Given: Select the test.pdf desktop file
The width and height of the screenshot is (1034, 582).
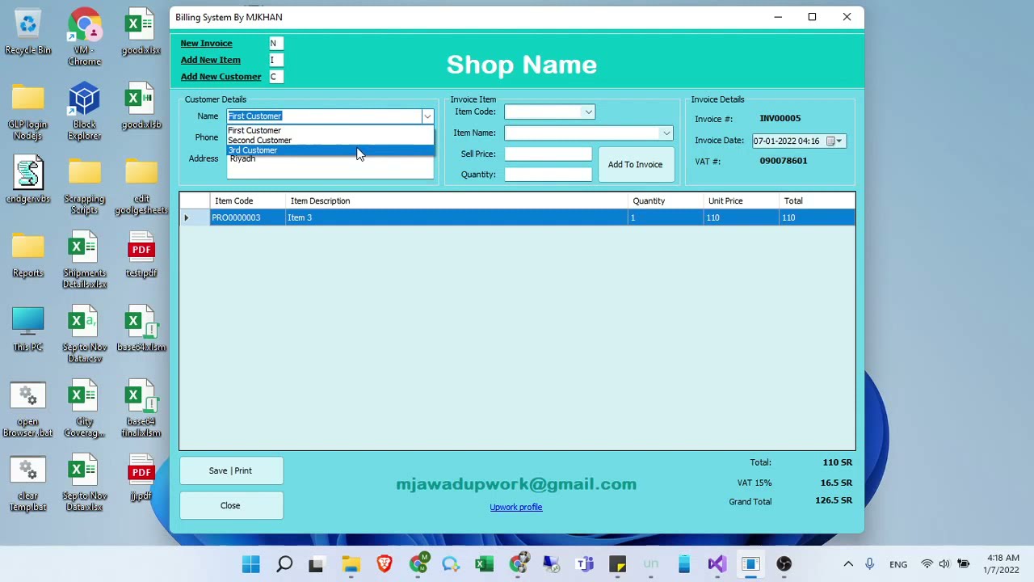Looking at the screenshot, I should (141, 255).
